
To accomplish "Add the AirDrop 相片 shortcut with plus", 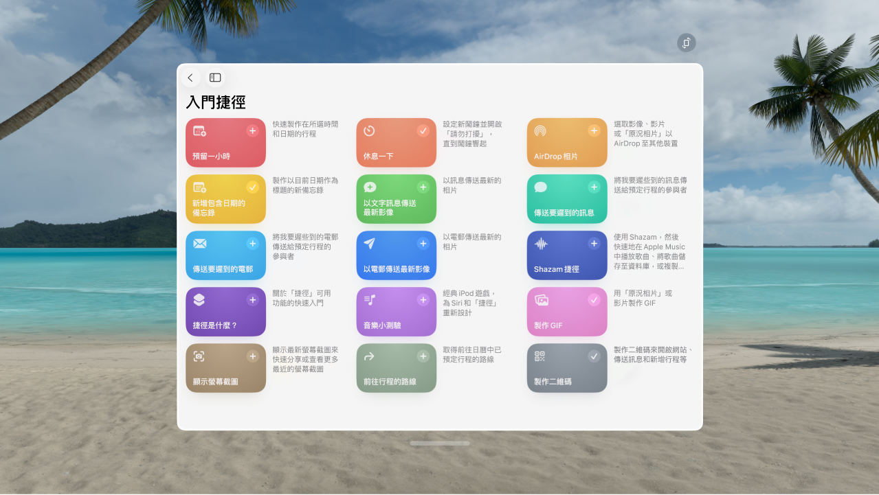I will click(594, 130).
